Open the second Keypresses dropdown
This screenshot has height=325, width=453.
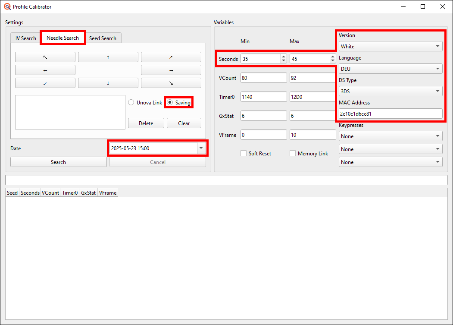click(391, 149)
